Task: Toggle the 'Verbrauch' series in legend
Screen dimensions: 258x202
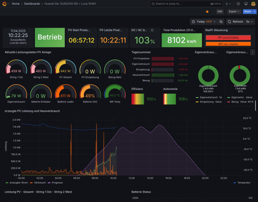Action: coord(41,183)
